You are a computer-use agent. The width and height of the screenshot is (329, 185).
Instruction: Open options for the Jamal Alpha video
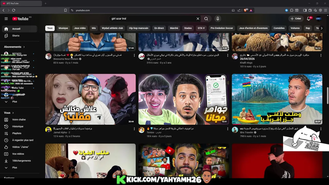click(x=134, y=129)
